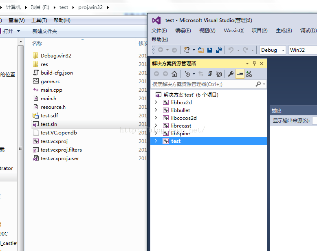This screenshot has height=251, width=317.
Task: Click the Redo toolbar icon
Action: point(245,50)
